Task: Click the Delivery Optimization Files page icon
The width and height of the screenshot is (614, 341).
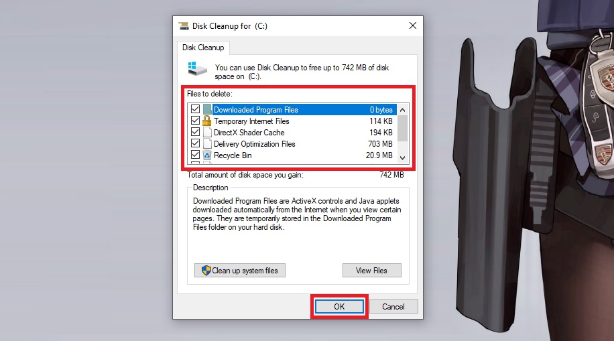Action: (208, 144)
